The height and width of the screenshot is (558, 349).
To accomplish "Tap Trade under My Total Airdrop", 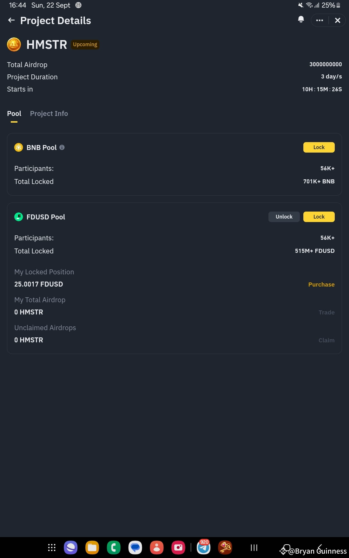I will [x=326, y=312].
